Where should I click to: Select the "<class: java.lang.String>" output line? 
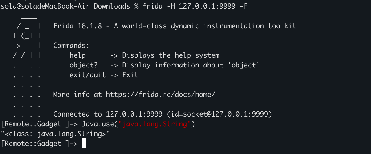(56, 134)
